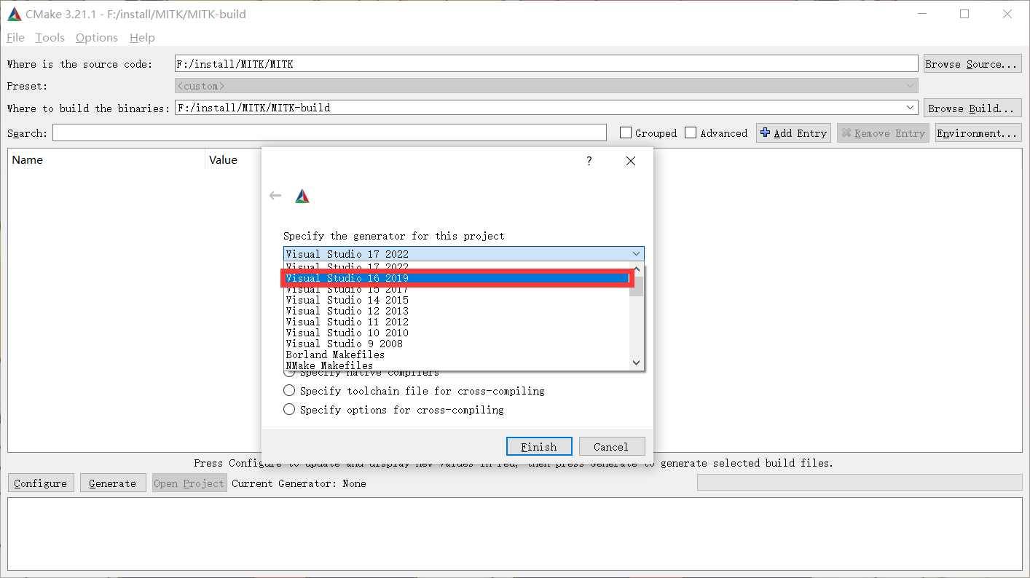Click generator list scrollbar up arrow

click(637, 270)
